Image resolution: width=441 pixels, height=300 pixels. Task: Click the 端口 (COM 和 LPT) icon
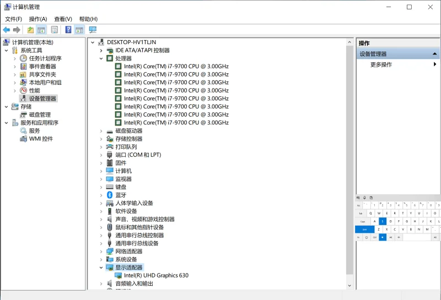tap(110, 155)
